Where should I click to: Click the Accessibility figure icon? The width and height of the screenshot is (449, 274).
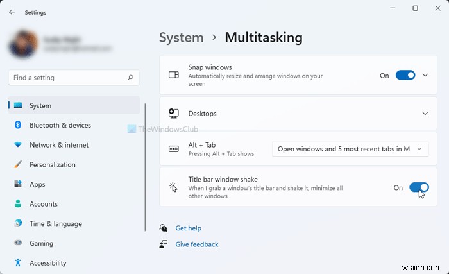point(18,263)
